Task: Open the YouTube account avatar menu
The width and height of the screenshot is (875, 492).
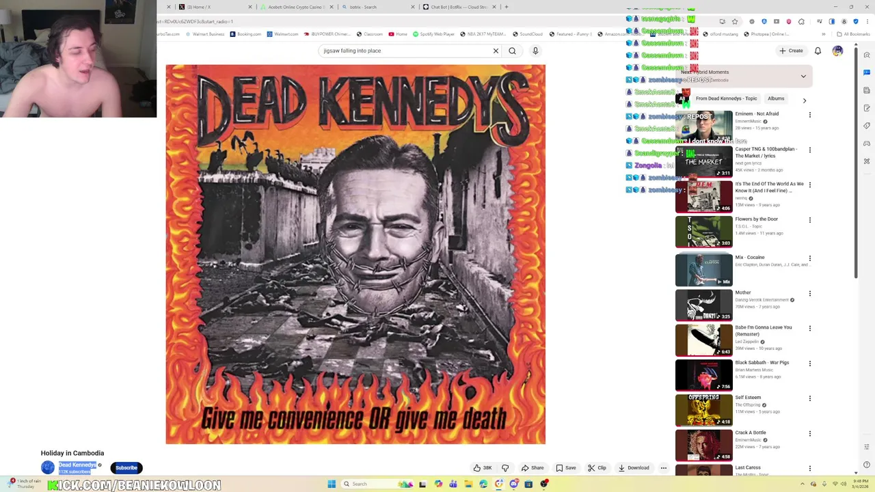Action: 837,51
